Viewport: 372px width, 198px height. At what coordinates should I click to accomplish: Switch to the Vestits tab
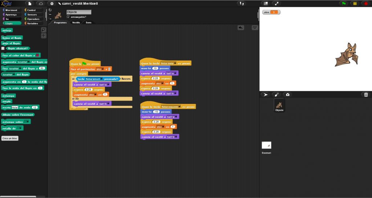[76, 22]
